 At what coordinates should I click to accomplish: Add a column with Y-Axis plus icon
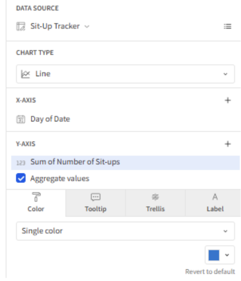click(x=228, y=144)
